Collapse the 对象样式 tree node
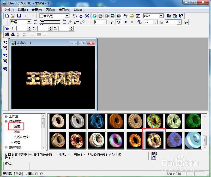 coord(6,121)
